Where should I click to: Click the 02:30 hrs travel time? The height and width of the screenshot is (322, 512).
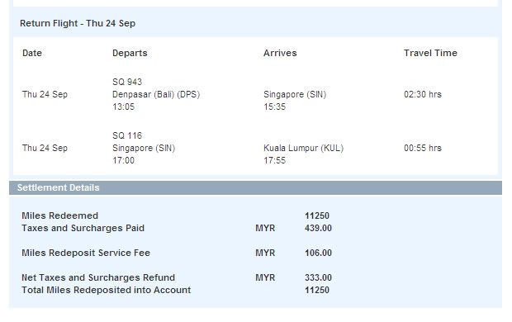(x=423, y=94)
